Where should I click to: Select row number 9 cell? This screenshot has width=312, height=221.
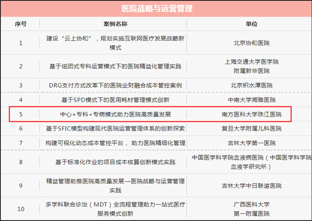tap(21, 186)
